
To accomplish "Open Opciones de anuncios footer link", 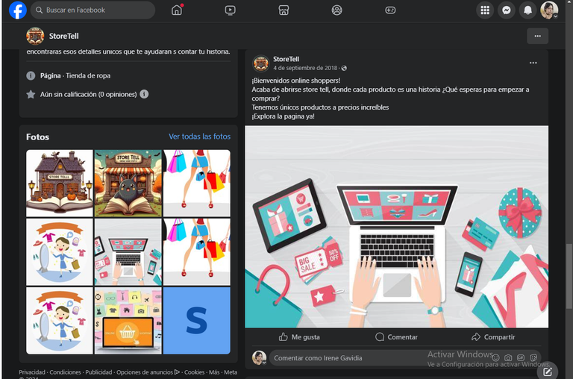I will [148, 372].
